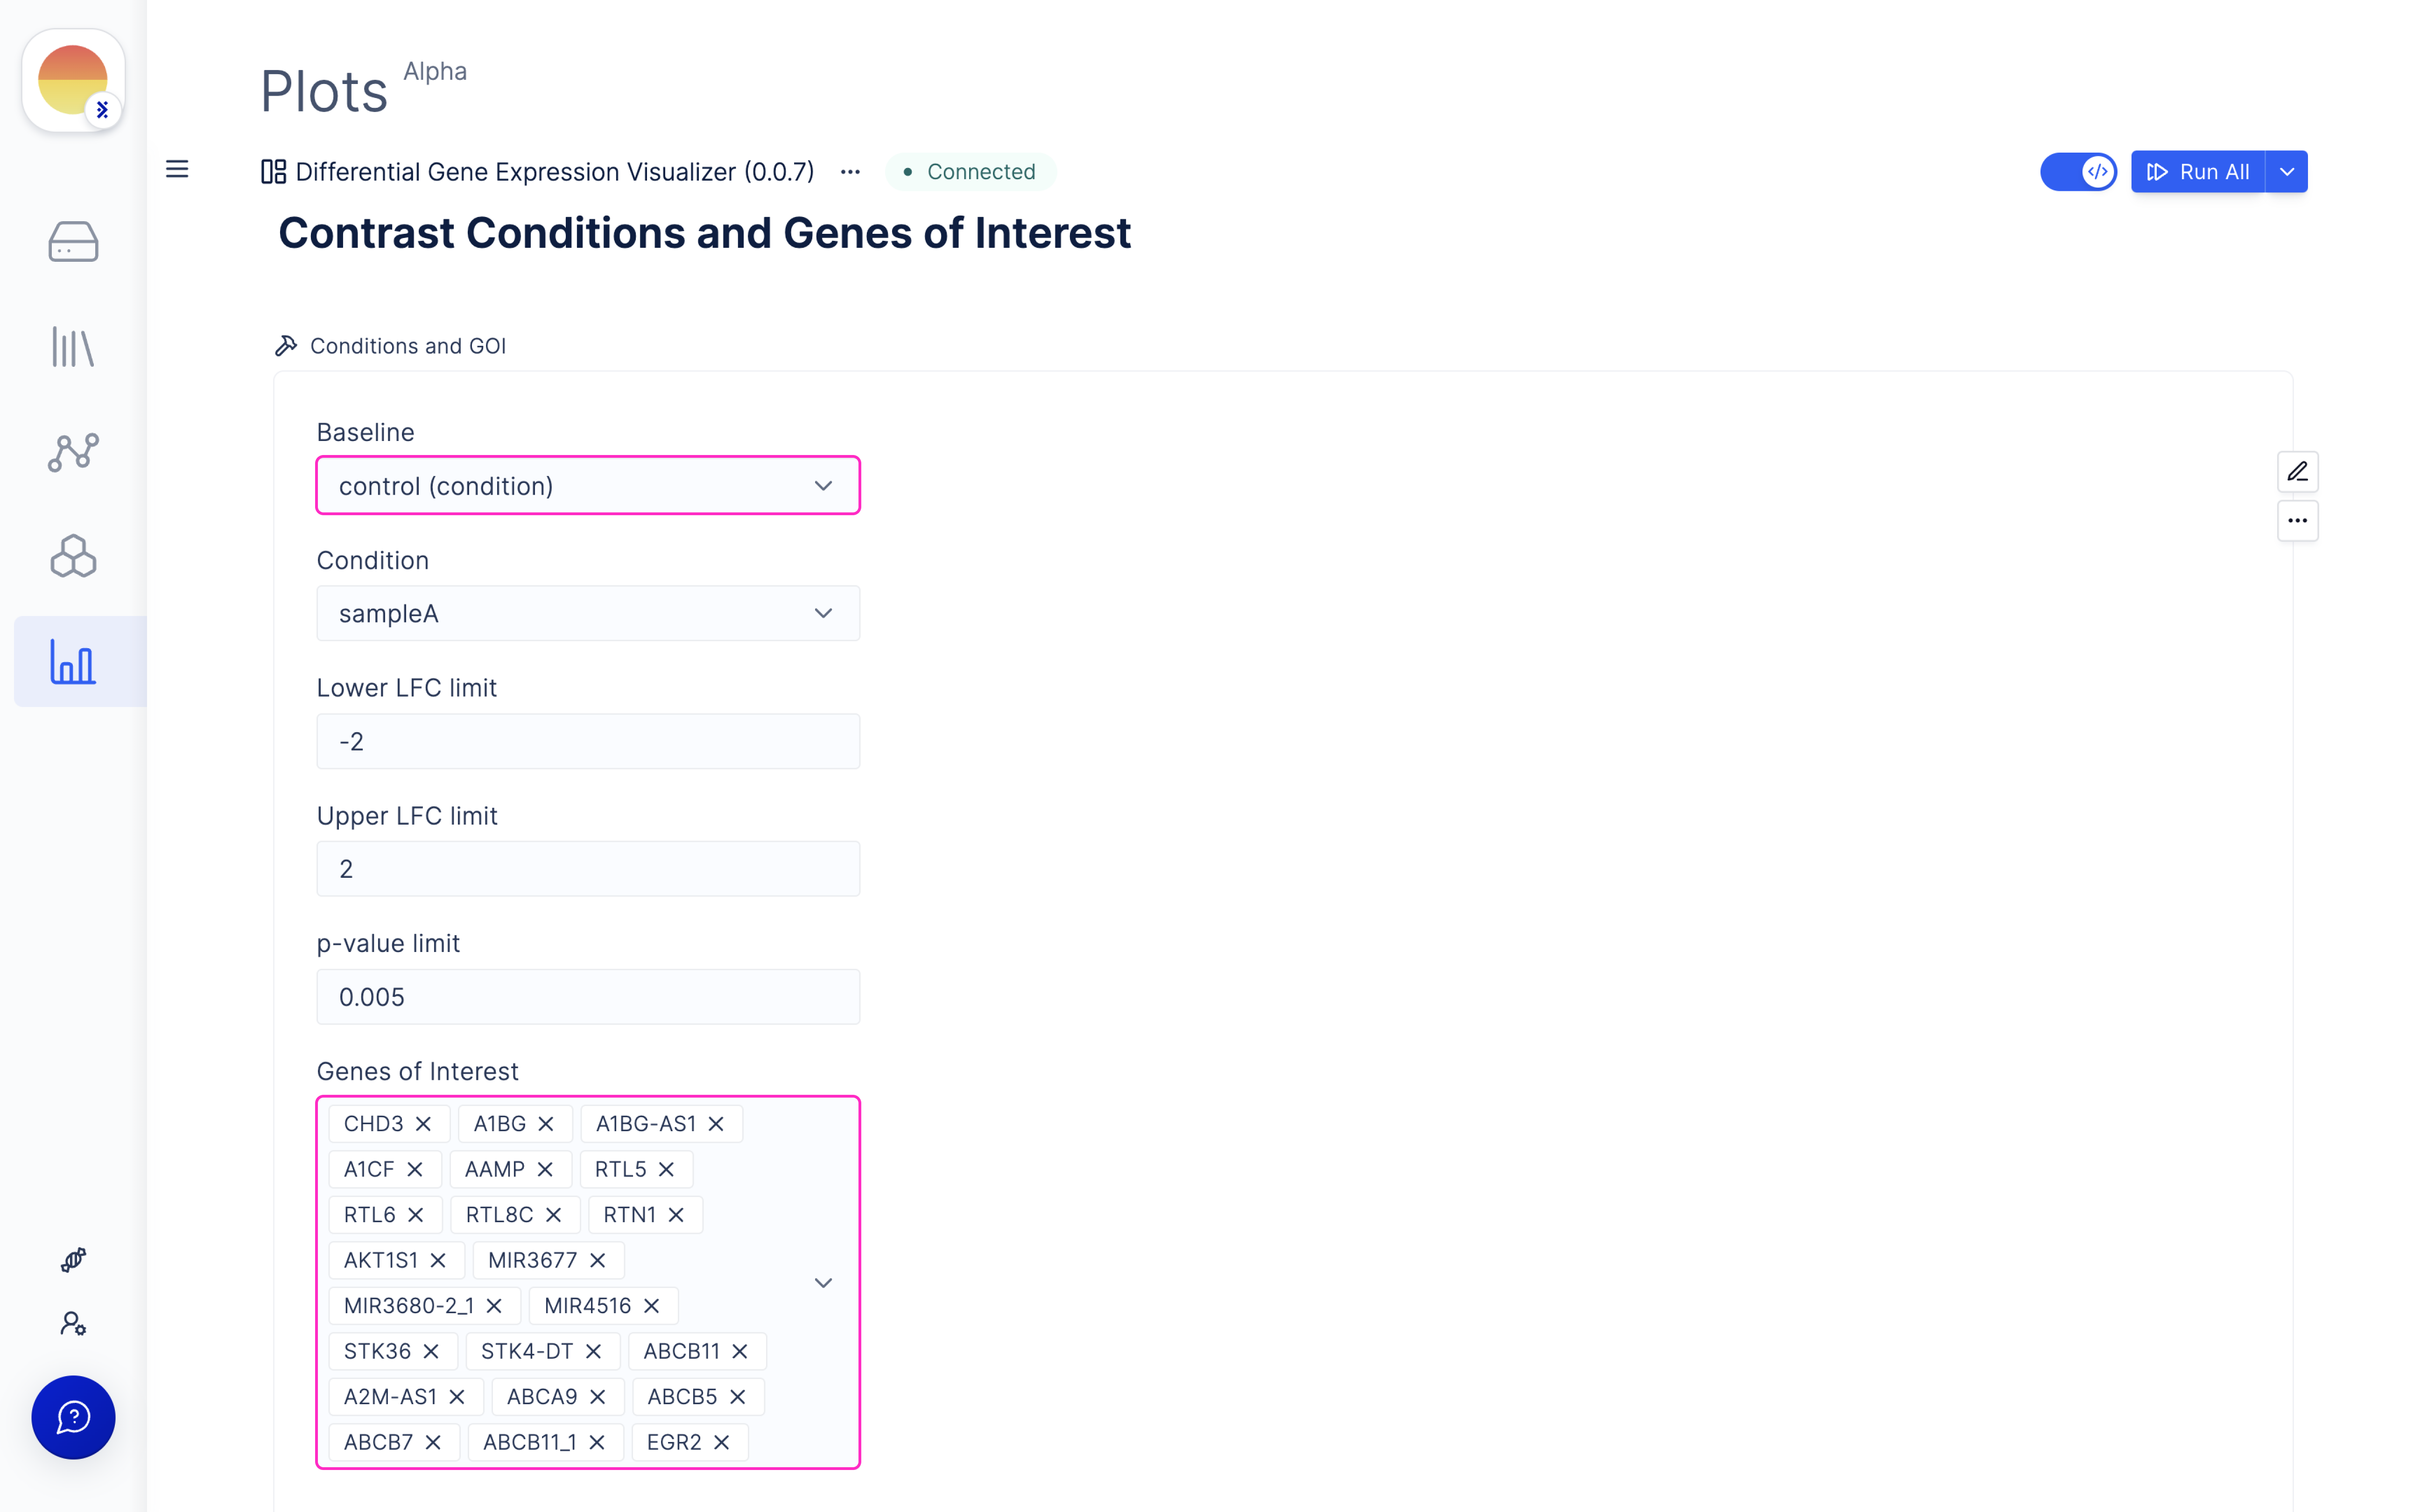Image resolution: width=2420 pixels, height=1512 pixels.
Task: Open the Library books sidebar icon
Action: pos(73,347)
